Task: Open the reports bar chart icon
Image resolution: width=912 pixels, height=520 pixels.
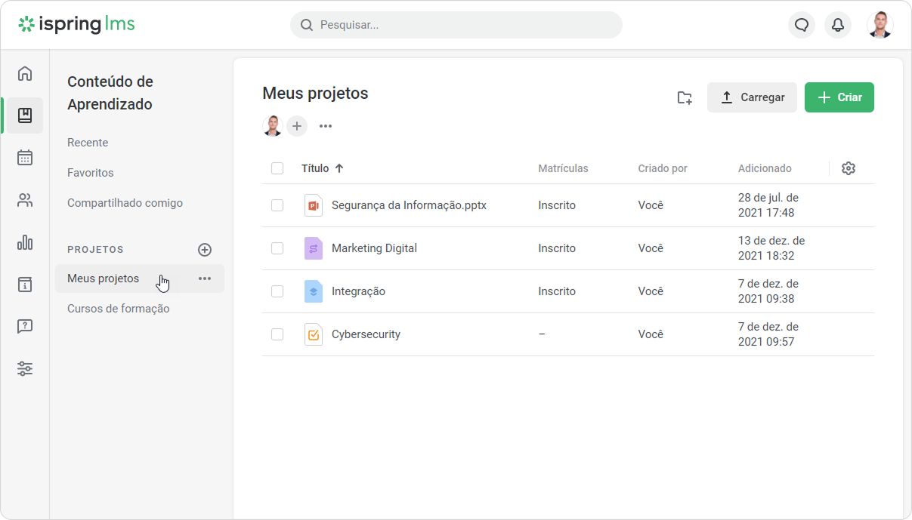Action: (x=25, y=242)
